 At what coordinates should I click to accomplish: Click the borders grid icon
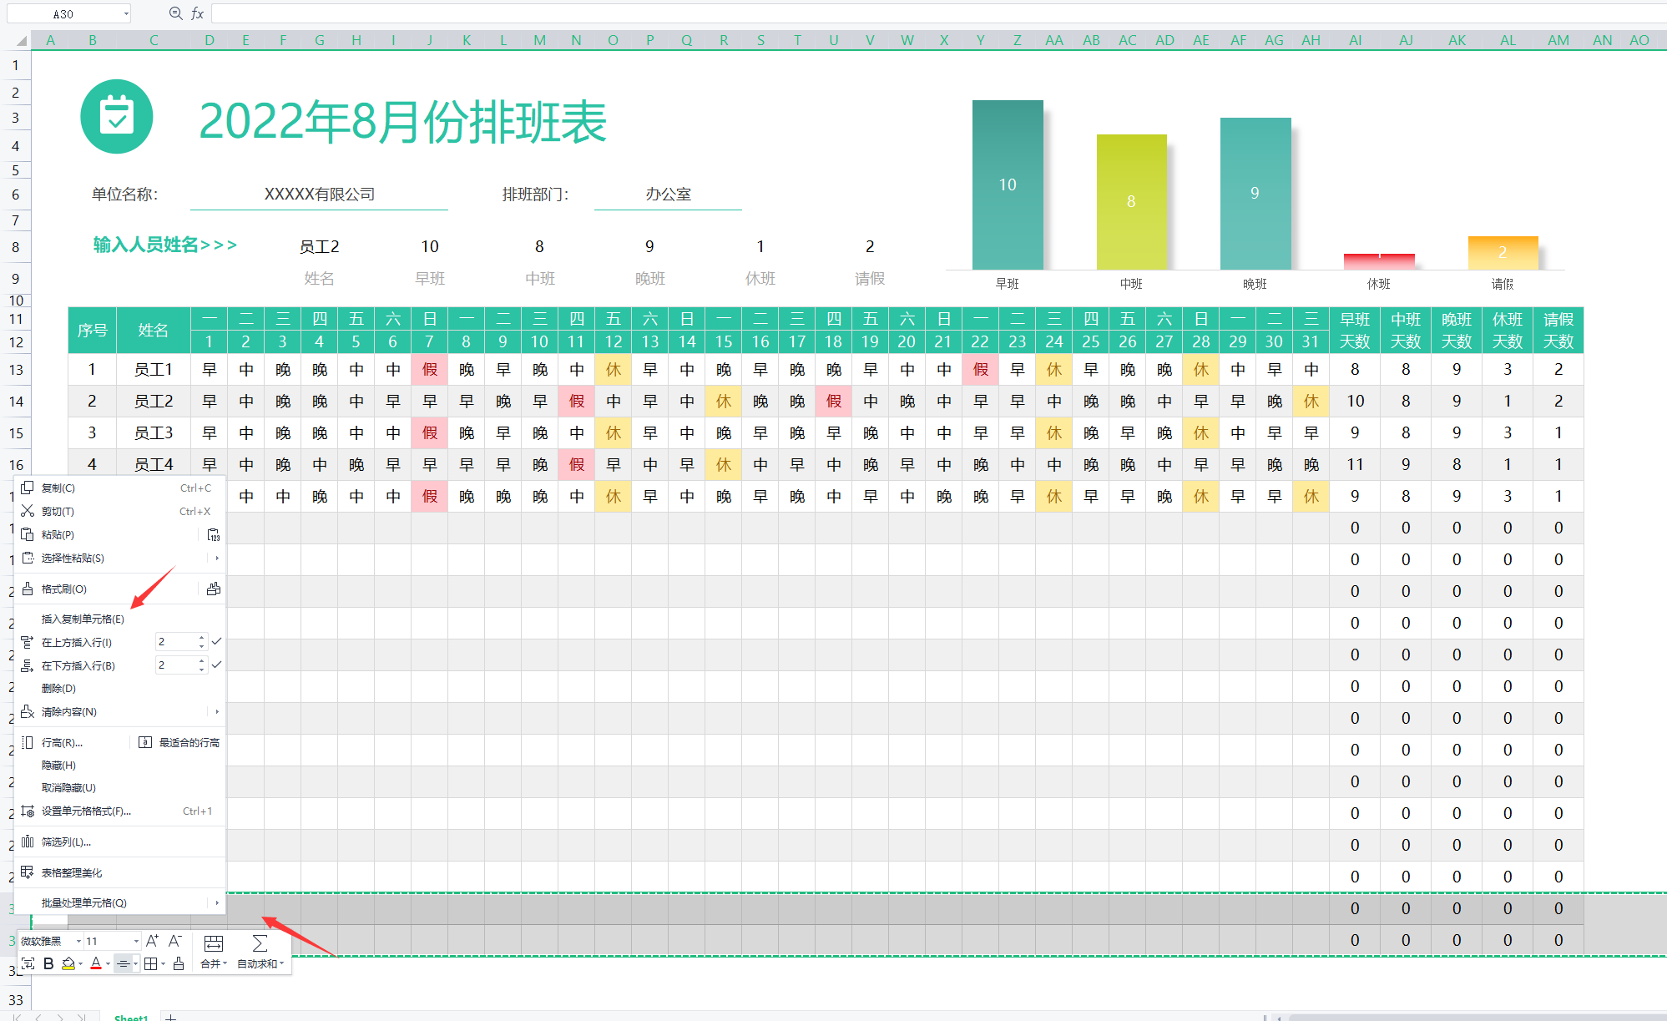click(x=150, y=964)
